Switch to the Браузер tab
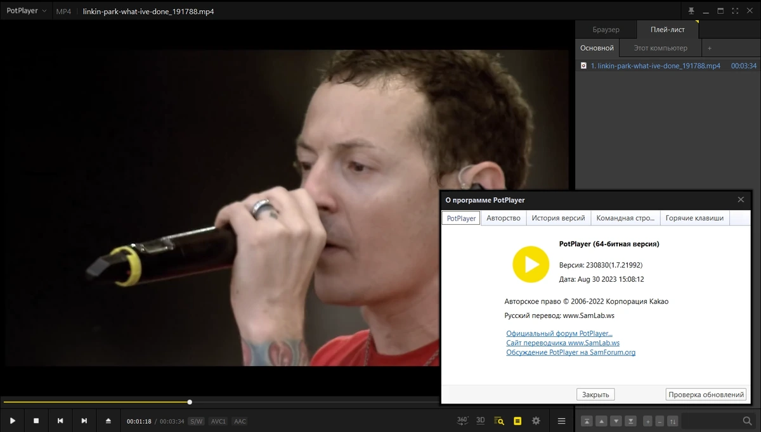Image resolution: width=761 pixels, height=432 pixels. 606,29
